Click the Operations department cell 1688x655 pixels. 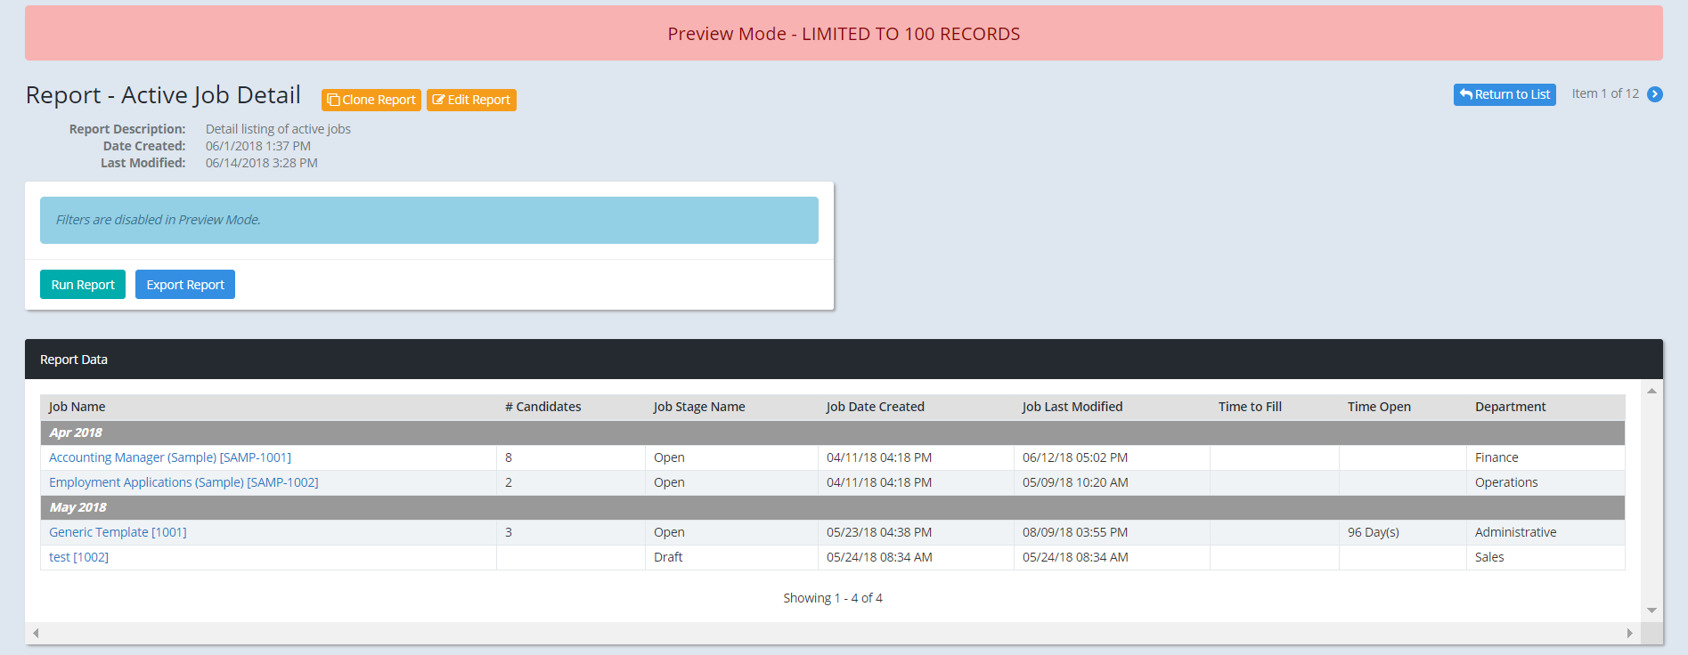[x=1545, y=482]
